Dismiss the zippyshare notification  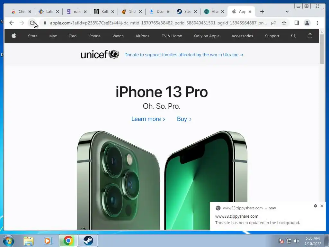[322, 206]
